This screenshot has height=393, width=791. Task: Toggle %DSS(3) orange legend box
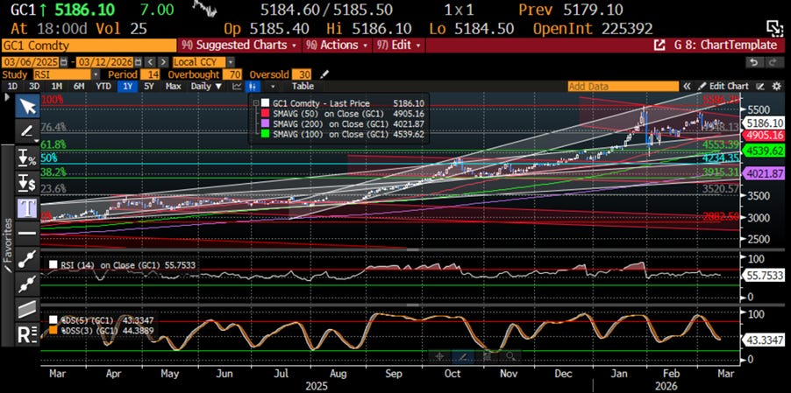pos(53,330)
